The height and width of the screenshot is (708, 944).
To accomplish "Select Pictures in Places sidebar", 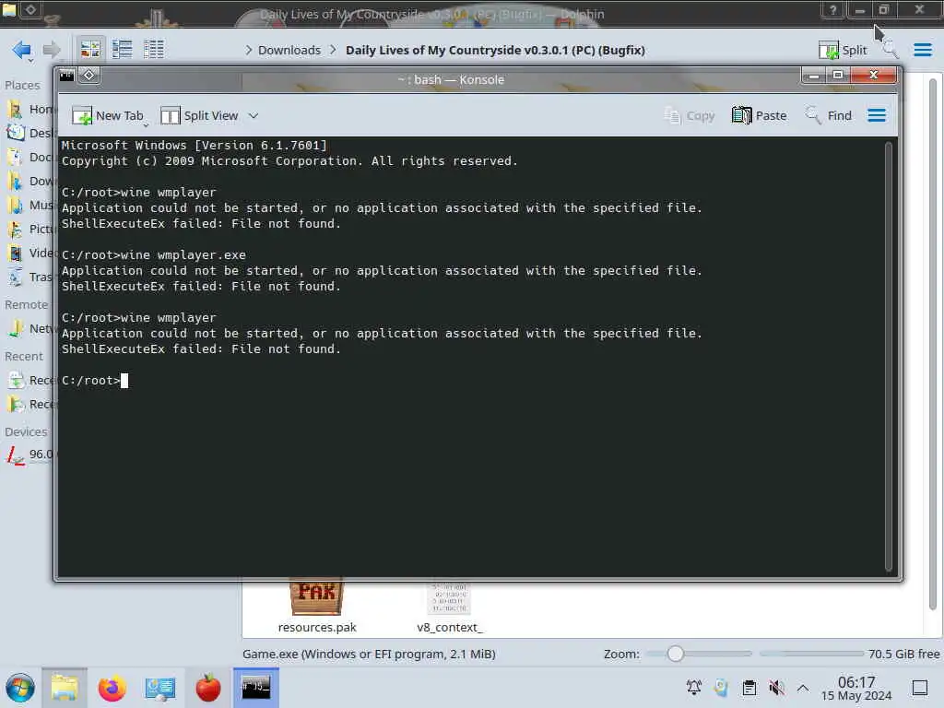I will (31, 230).
